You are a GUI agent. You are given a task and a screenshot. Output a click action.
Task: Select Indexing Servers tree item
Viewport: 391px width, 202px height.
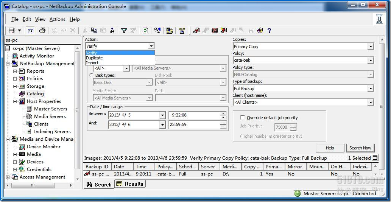(52, 132)
